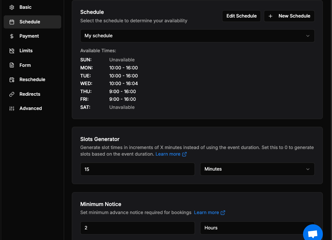
Task: Click the SAT Unavailable text
Action: coord(122,107)
